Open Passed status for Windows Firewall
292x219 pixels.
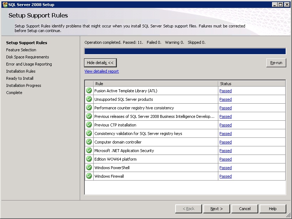click(225, 176)
